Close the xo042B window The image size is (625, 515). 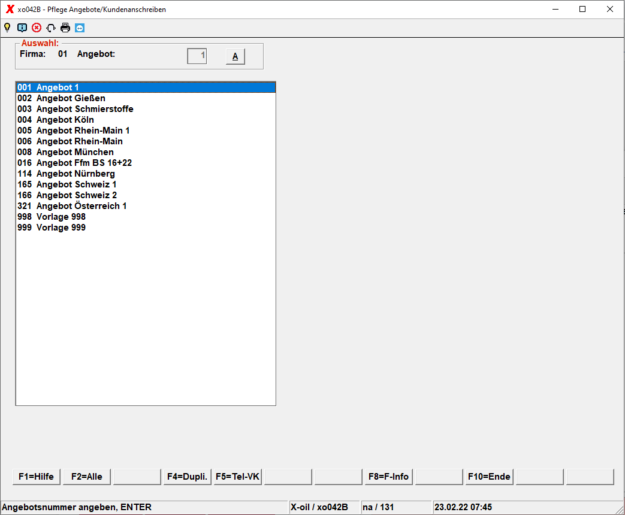[x=610, y=9]
